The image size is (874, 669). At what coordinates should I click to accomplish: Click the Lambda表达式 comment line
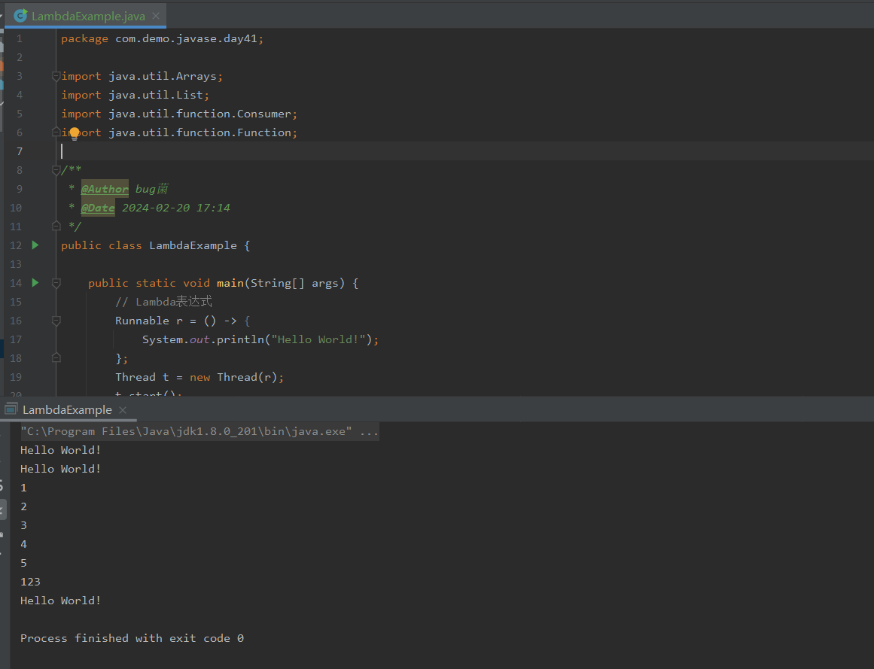pyautogui.click(x=163, y=302)
